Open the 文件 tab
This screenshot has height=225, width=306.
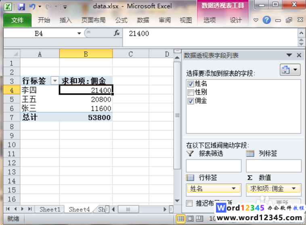pos(17,20)
